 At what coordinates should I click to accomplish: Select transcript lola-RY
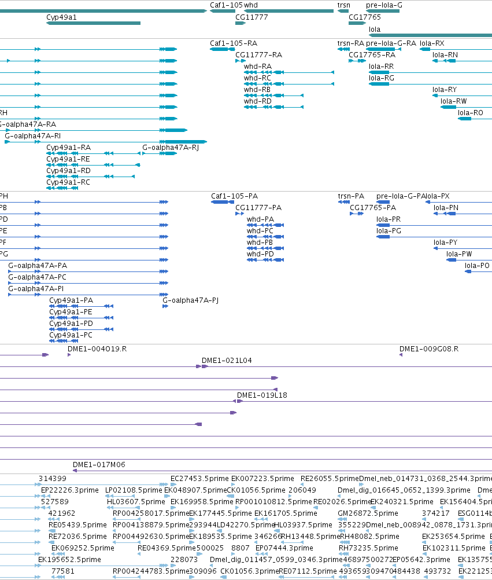coord(445,90)
